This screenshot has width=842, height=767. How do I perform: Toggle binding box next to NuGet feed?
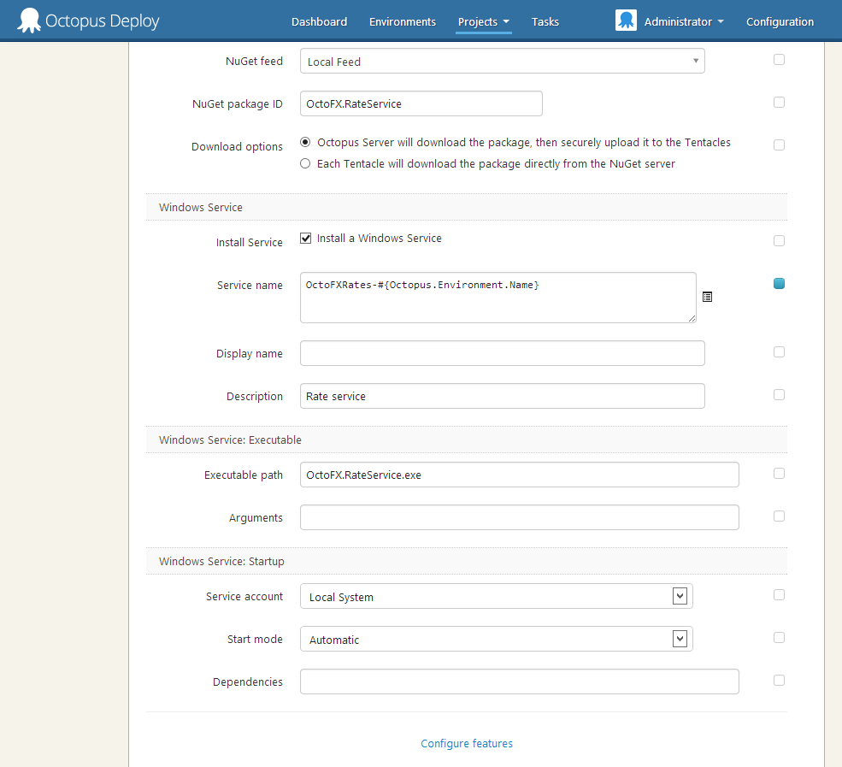coord(779,60)
